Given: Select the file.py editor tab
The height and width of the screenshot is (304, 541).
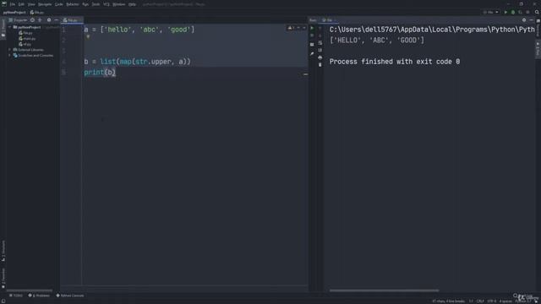Looking at the screenshot, I should (x=72, y=20).
